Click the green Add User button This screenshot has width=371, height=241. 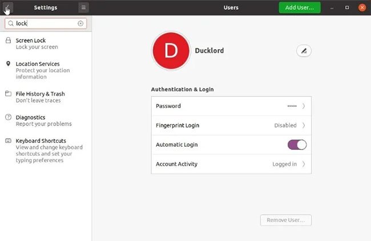(300, 7)
